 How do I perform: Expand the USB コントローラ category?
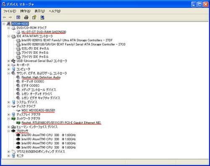(x=9, y=61)
